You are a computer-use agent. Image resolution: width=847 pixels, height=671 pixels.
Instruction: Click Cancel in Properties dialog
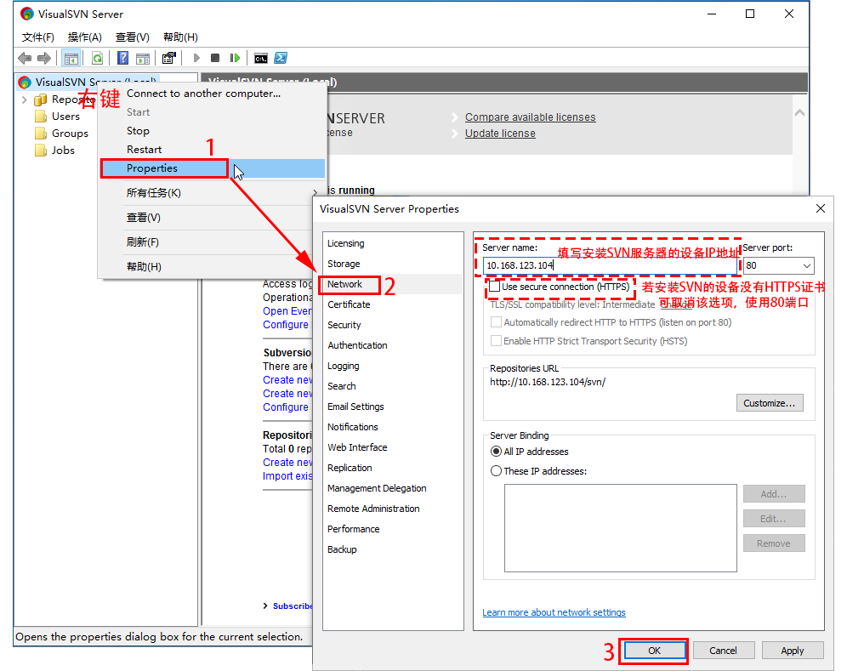(723, 651)
